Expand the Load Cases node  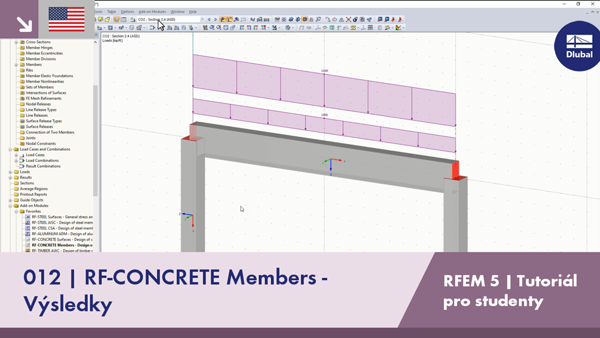16,155
